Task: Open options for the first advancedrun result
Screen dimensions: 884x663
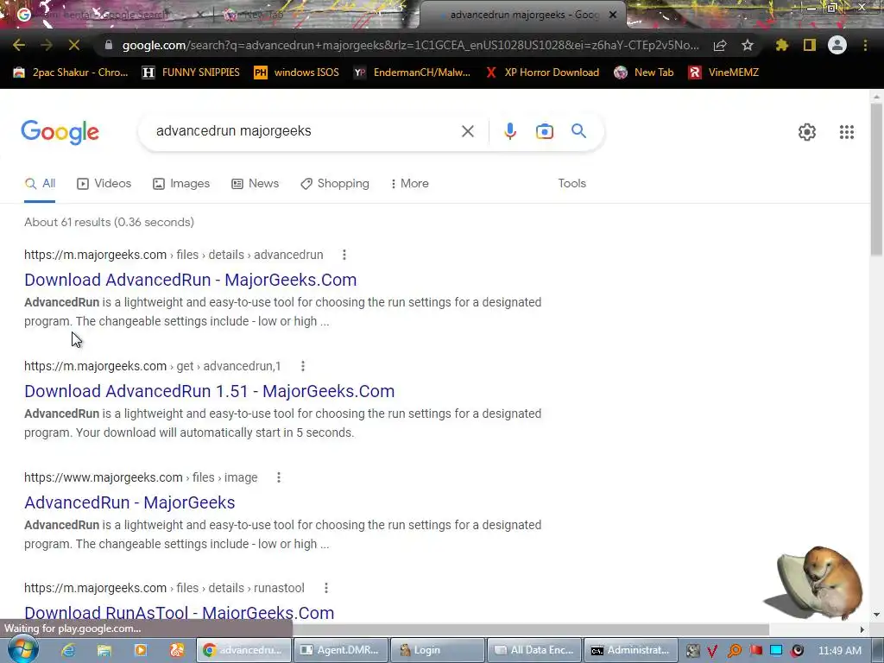Action: [344, 255]
